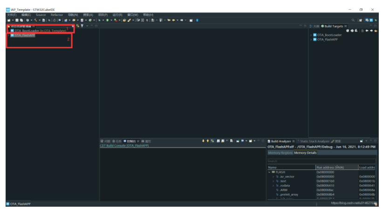Click the forward arrow icon in Build Targets toolbar

[371, 31]
